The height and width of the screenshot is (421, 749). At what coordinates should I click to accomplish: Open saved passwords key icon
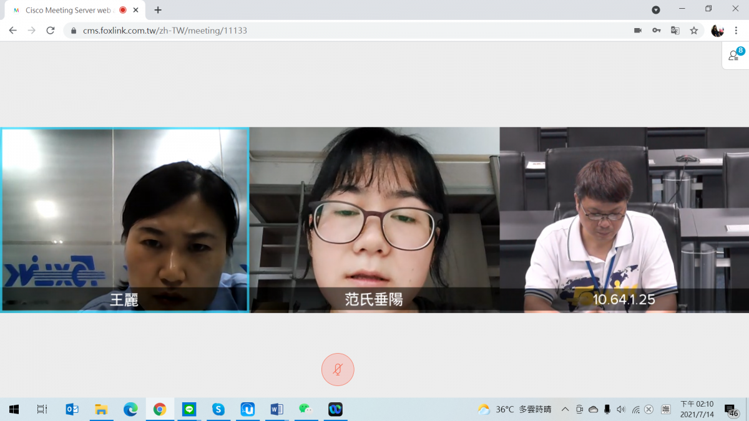pos(656,31)
